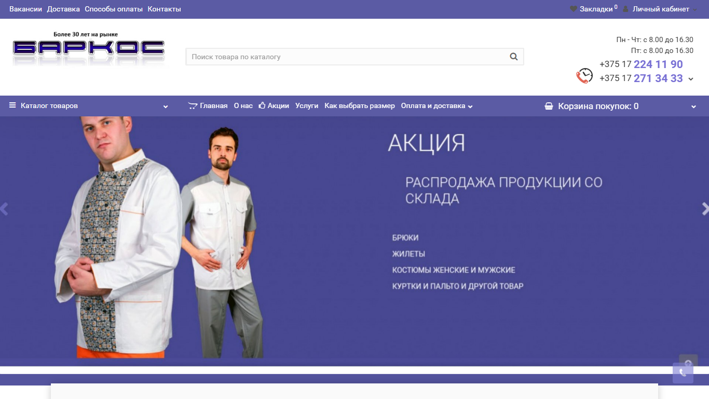Viewport: 709px width, 399px height.
Task: Click the search magnifier icon
Action: 513,57
